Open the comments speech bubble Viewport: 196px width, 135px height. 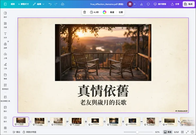(148, 4)
